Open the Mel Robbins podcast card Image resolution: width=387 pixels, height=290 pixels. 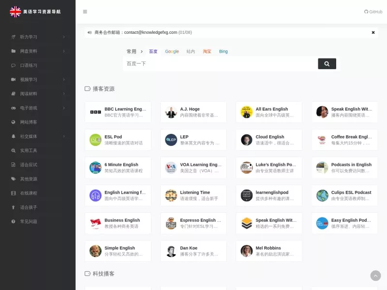269,251
